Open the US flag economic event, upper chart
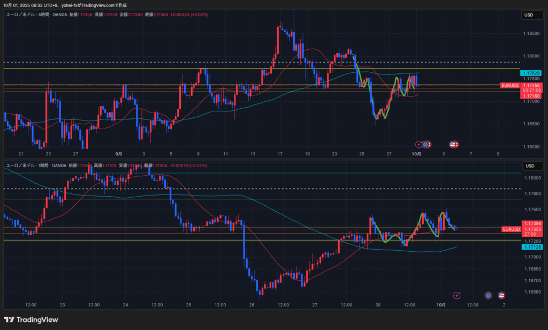Image resolution: width=548 pixels, height=330 pixels. pos(453,144)
